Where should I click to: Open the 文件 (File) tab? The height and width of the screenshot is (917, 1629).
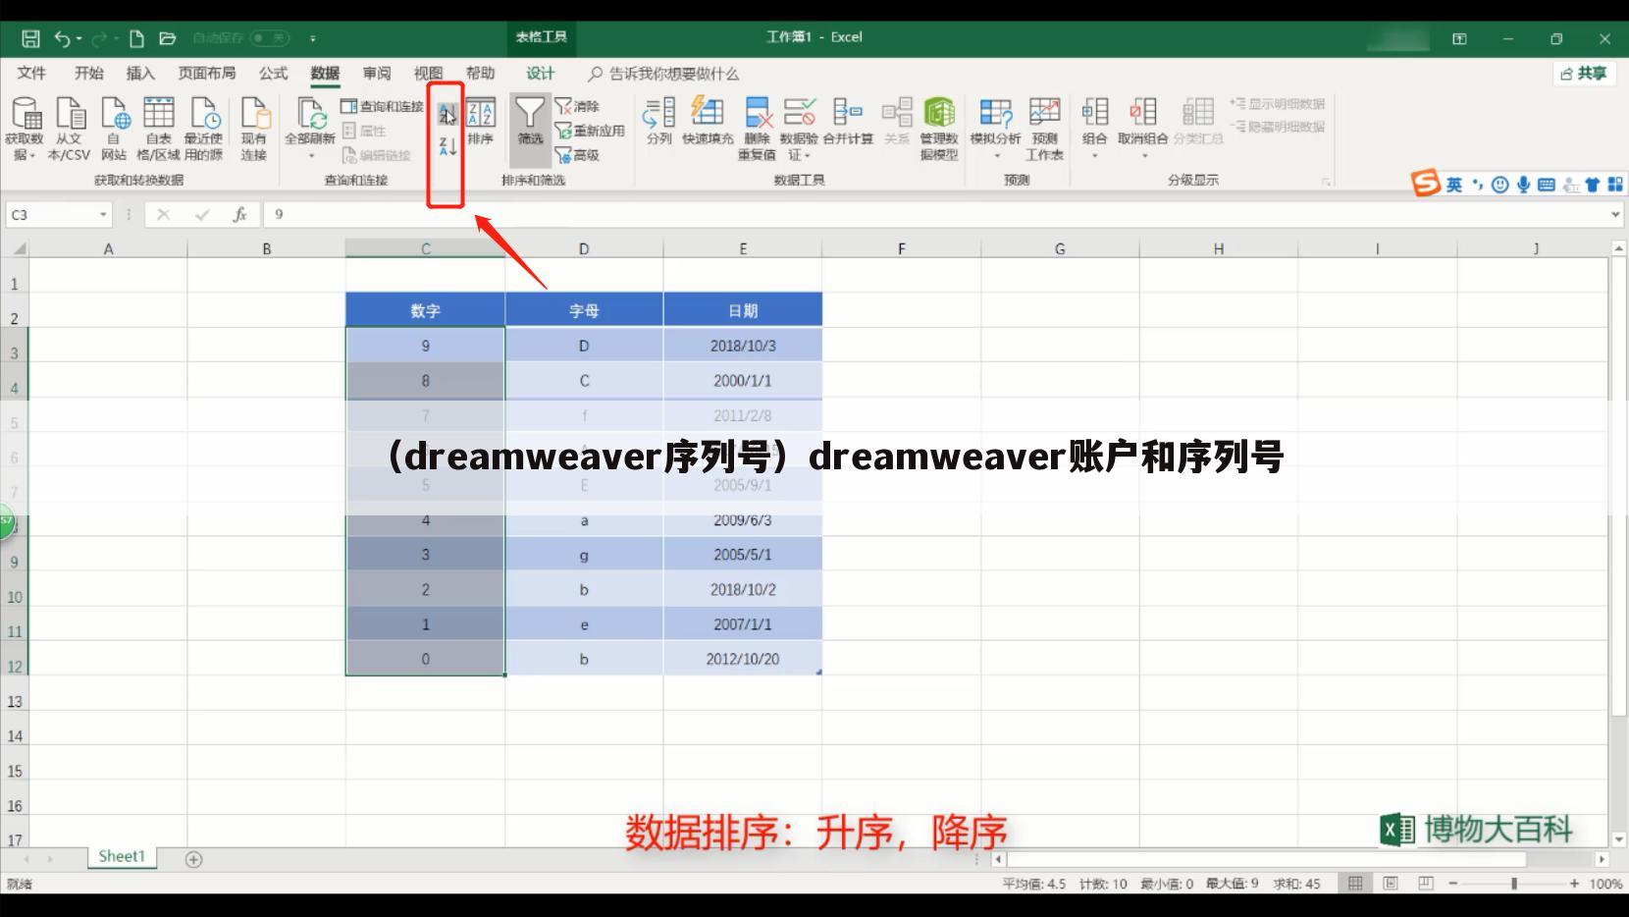[31, 74]
